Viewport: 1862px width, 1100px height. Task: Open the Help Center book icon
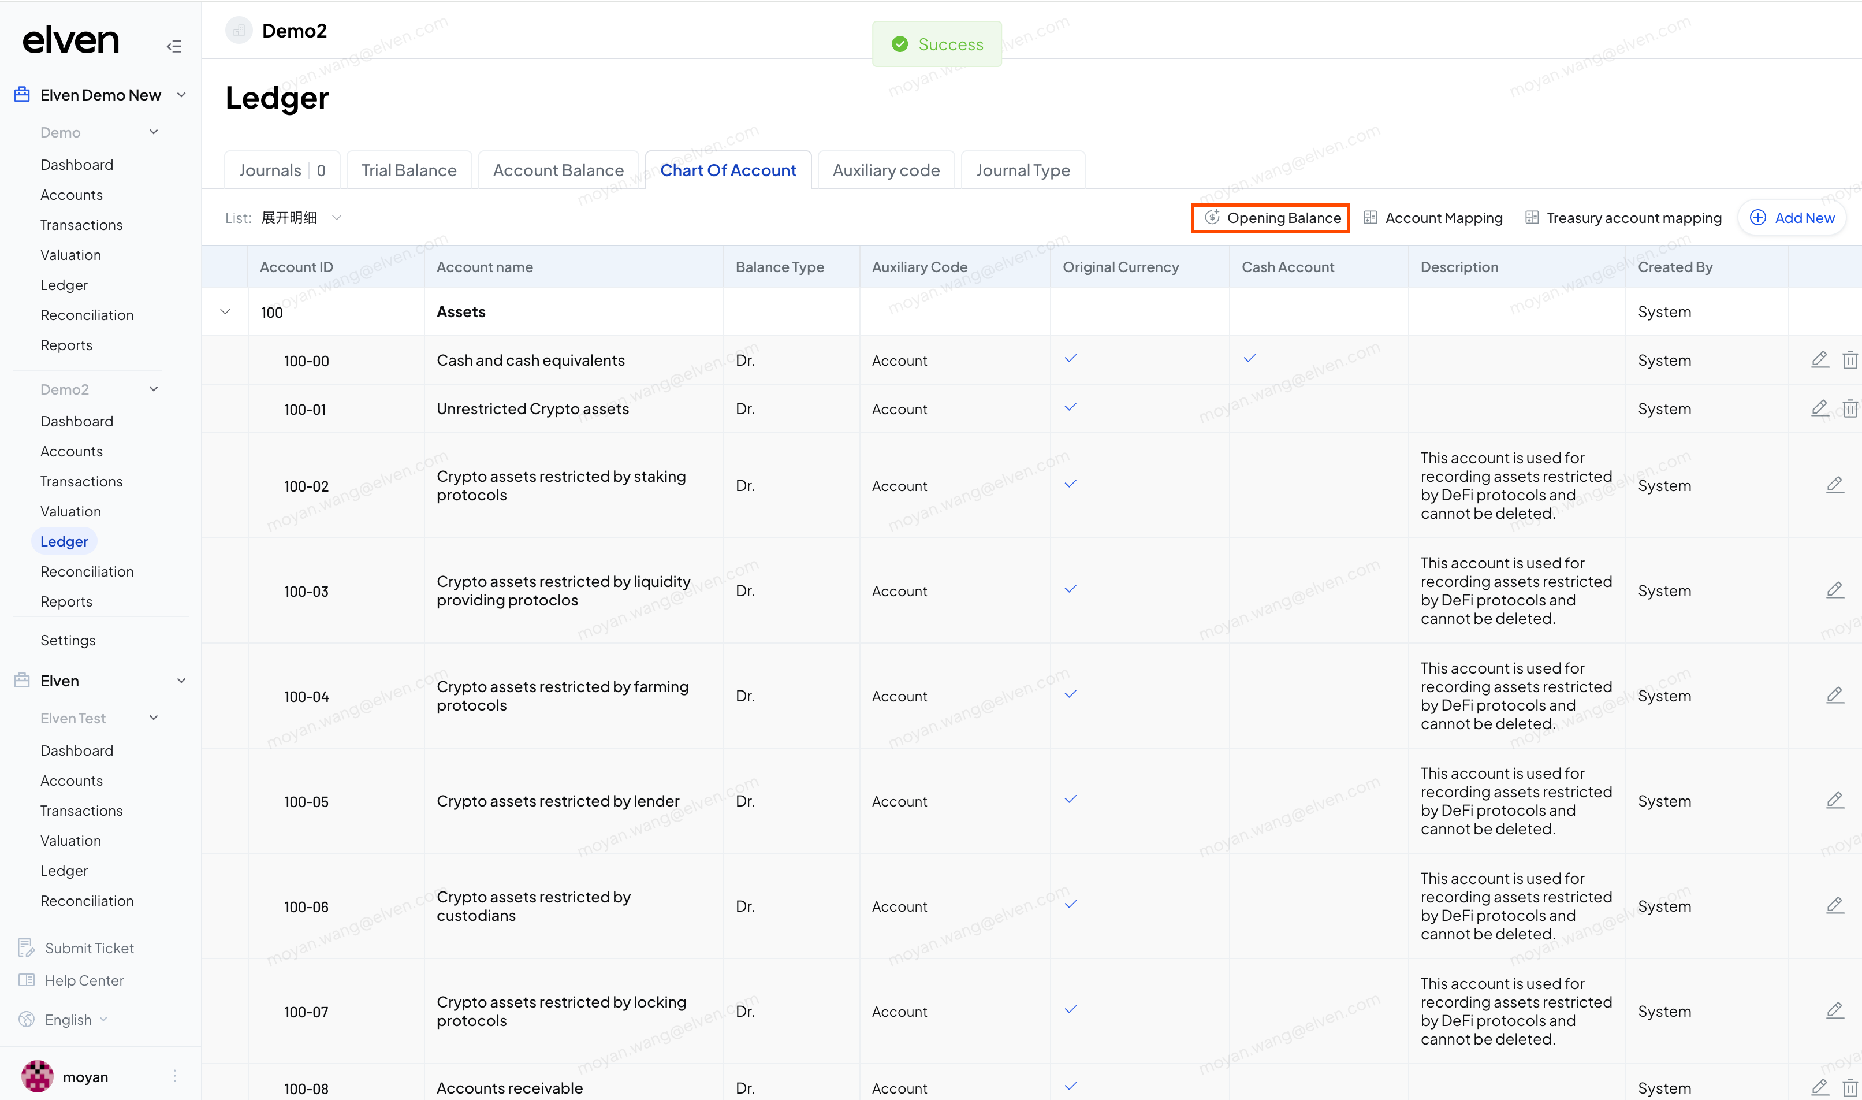[26, 980]
